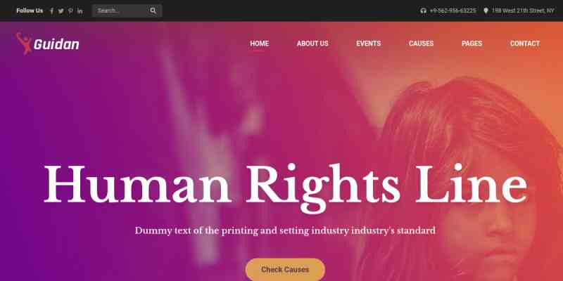
Task: Open the LinkedIn social icon
Action: click(80, 11)
